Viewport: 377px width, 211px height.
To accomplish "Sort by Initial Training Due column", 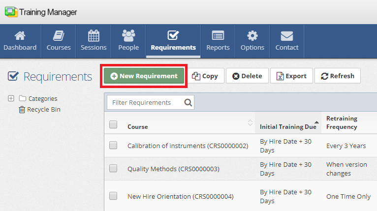I will (288, 126).
